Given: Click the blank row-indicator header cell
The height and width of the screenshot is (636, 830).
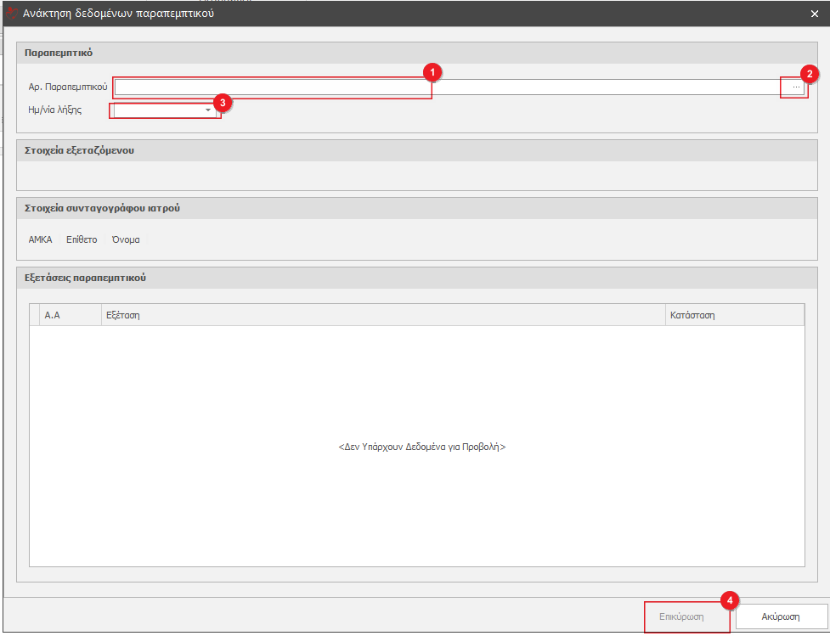Looking at the screenshot, I should click(35, 315).
